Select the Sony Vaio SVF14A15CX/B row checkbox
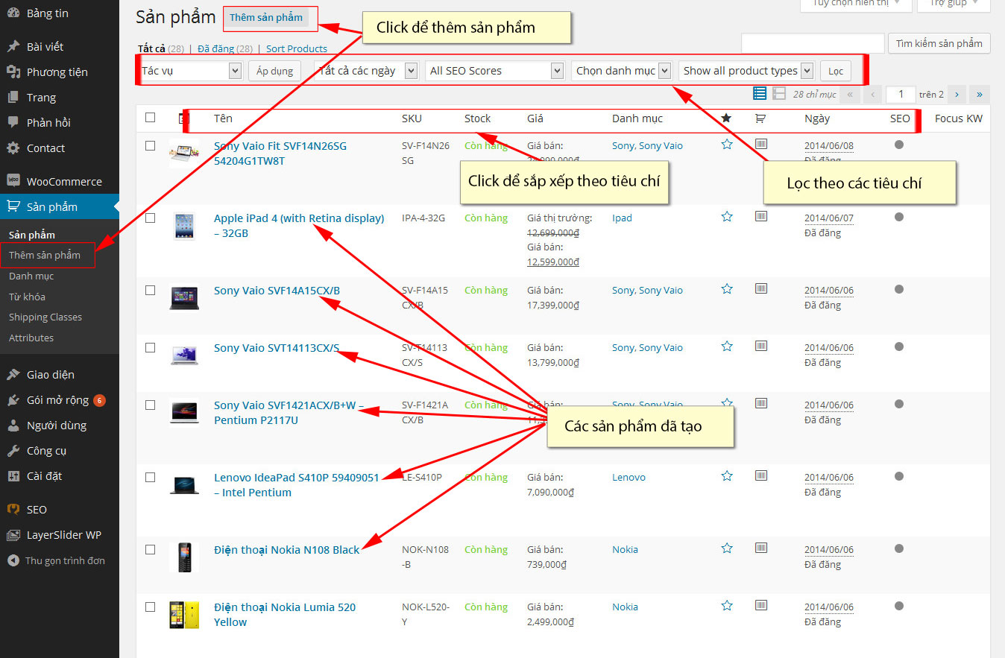 [x=151, y=291]
